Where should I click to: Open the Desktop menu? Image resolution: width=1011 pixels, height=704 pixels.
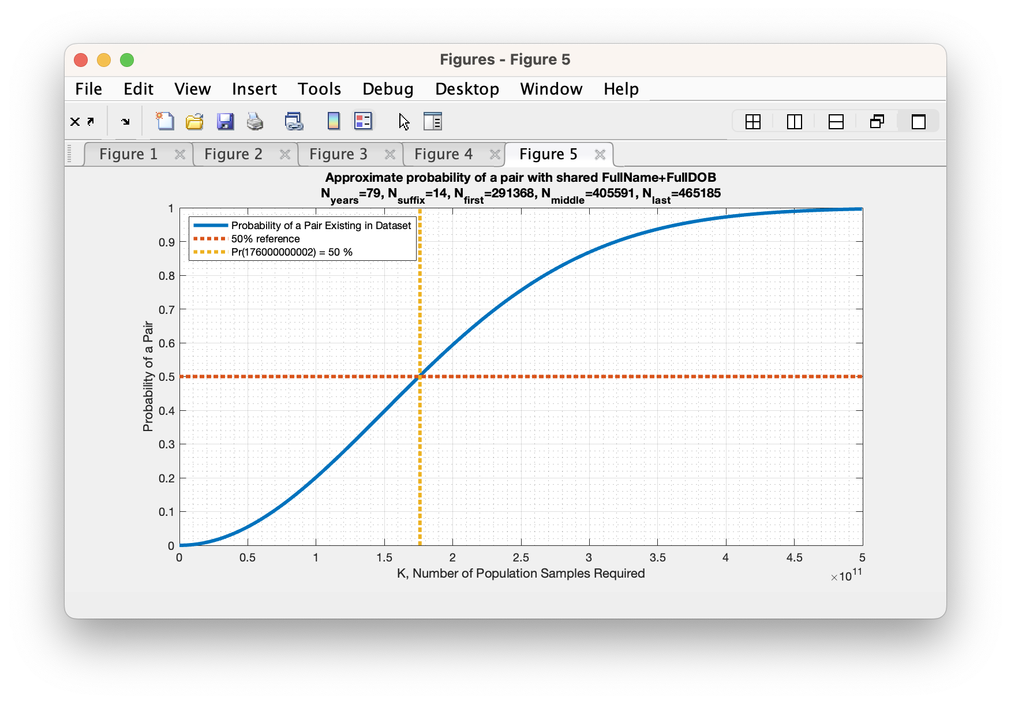(x=467, y=89)
